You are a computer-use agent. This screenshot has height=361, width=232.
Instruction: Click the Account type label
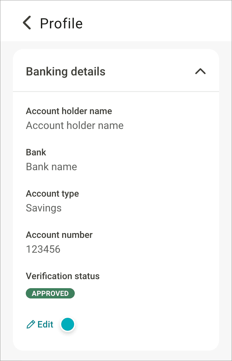click(x=53, y=194)
